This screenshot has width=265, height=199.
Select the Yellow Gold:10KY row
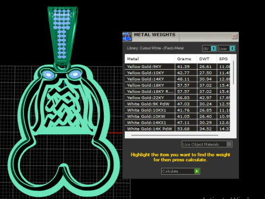(x=177, y=73)
